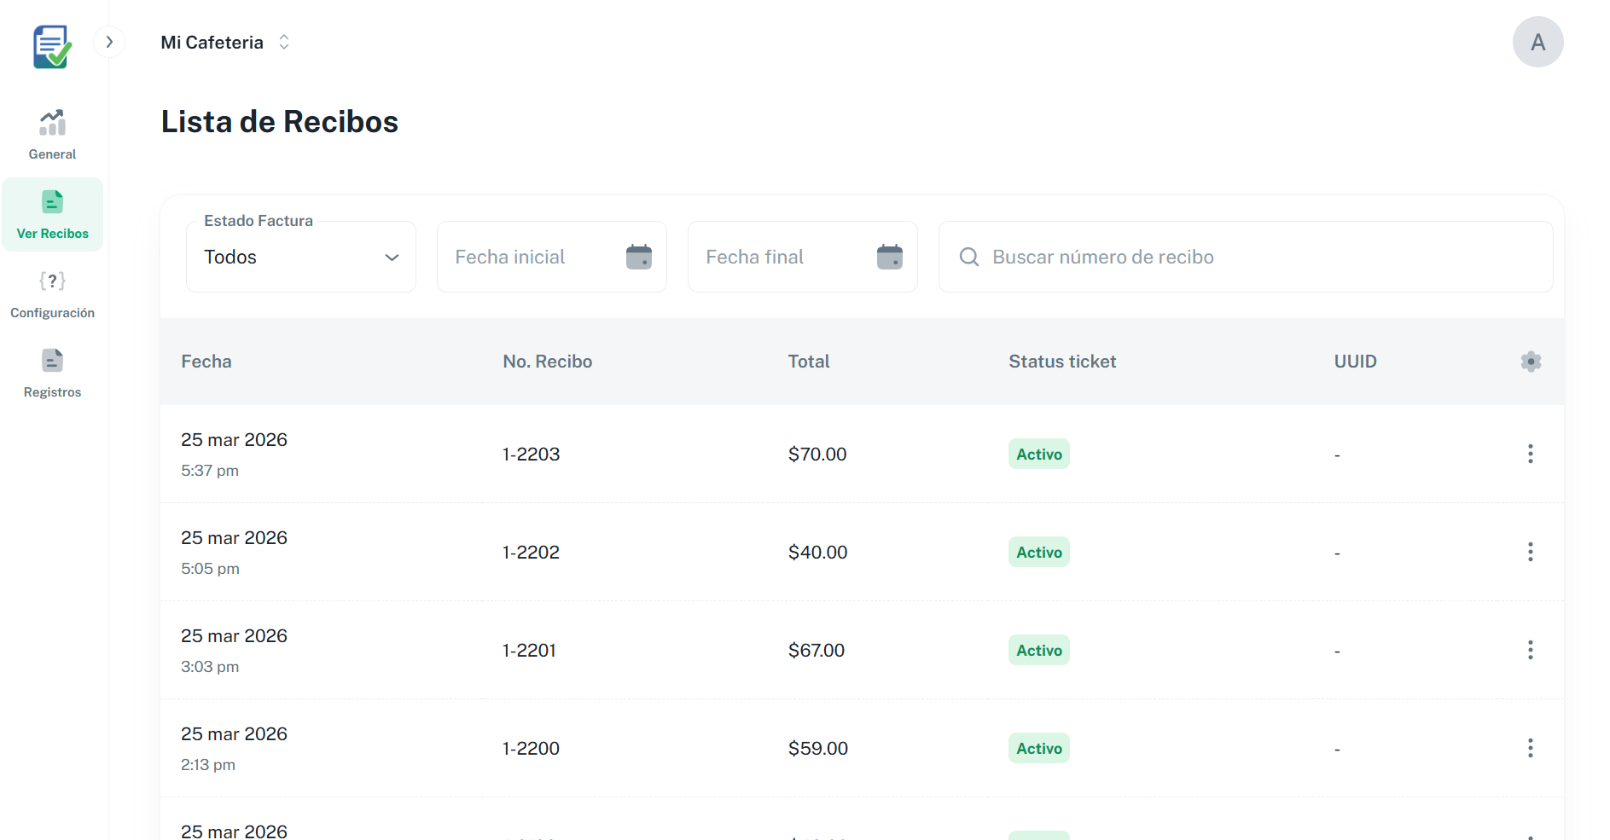The height and width of the screenshot is (840, 1610).
Task: Expand the sidebar with the arrow button
Action: coord(109,42)
